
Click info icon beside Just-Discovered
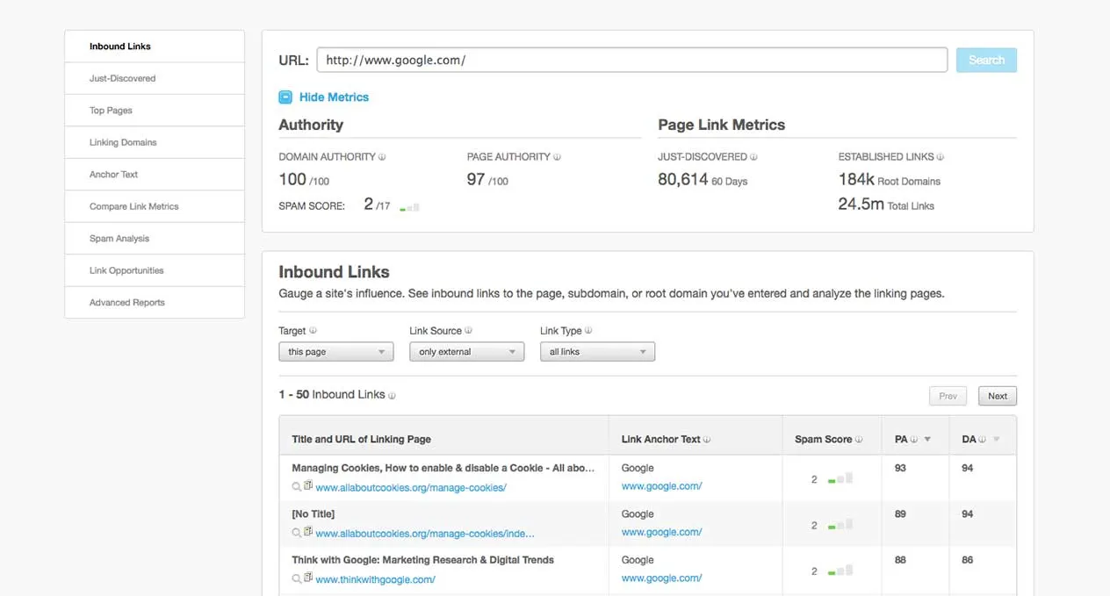click(754, 157)
